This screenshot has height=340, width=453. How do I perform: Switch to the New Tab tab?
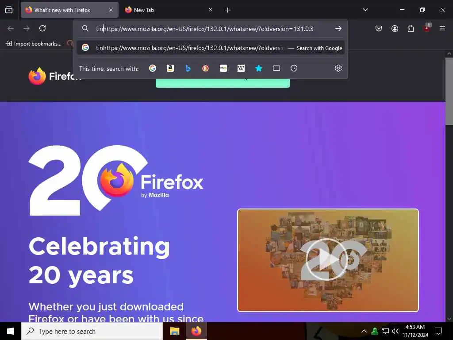point(169,10)
